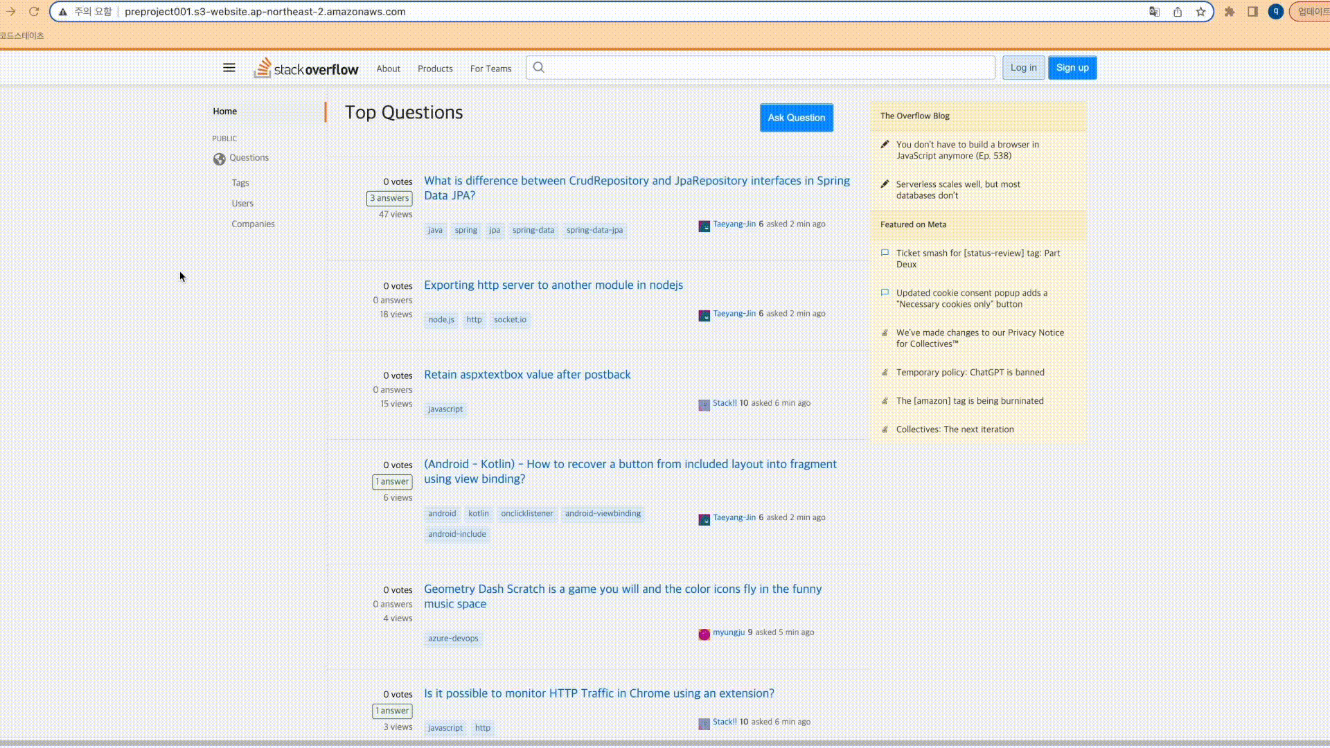Viewport: 1330px width, 748px height.
Task: Open 'monitor HTTP Traffic in Chrome' question
Action: point(599,693)
